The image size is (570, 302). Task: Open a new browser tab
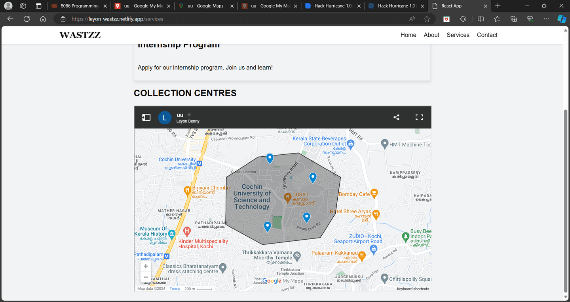[x=498, y=6]
